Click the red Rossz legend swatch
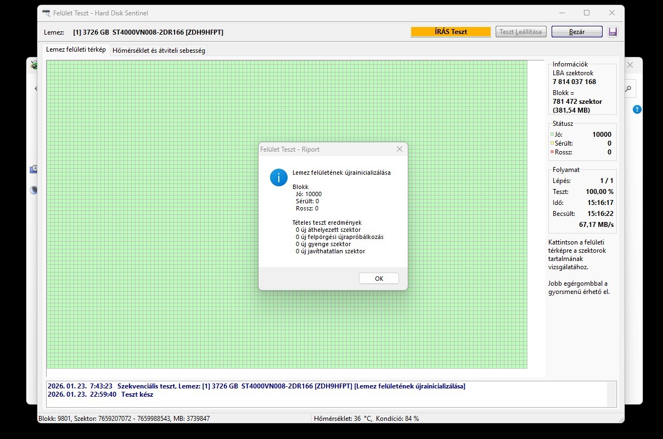This screenshot has width=663, height=439. pyautogui.click(x=552, y=152)
